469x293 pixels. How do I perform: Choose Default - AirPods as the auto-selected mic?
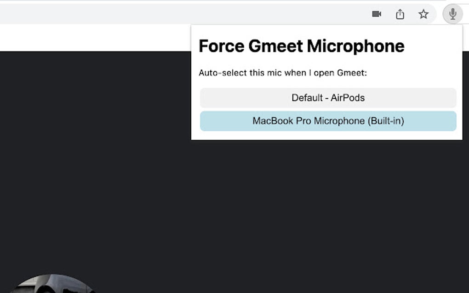pyautogui.click(x=328, y=97)
